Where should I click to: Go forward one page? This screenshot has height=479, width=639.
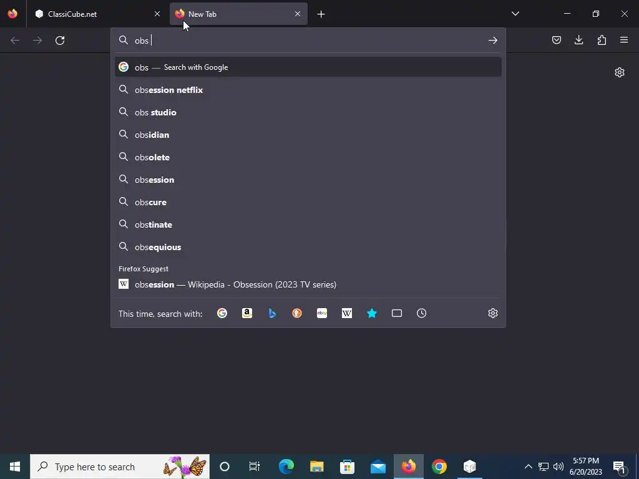pyautogui.click(x=37, y=41)
